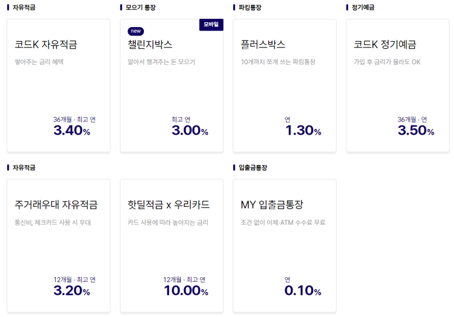Viewport: 454px width, 317px height.
Task: Click the 3.40% rate on 코드K 자유적금
Action: (x=72, y=131)
